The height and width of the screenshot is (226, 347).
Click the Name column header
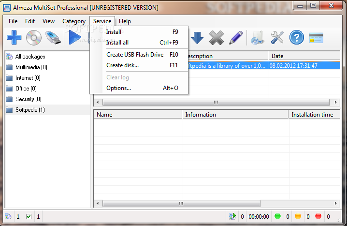click(x=138, y=115)
